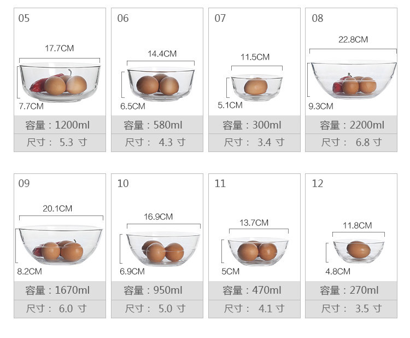Click the bowl 05 product image
This screenshot has height=338, width=410.
(x=60, y=83)
